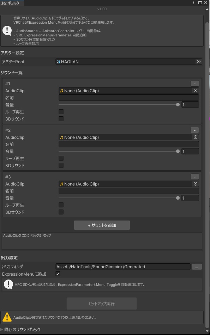
Task: Click the scroll down arrow of the scrollbar
Action: point(207,331)
